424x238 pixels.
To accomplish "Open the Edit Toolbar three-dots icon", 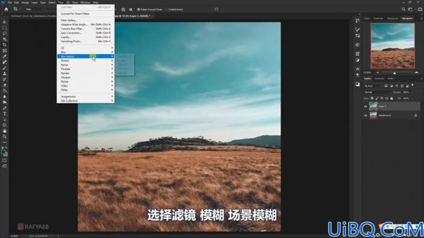I will point(4,142).
